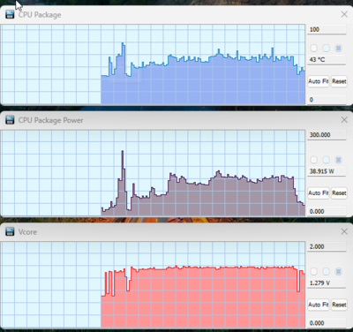Close the Vcore graph window
This screenshot has height=332, width=353.
pyautogui.click(x=344, y=231)
